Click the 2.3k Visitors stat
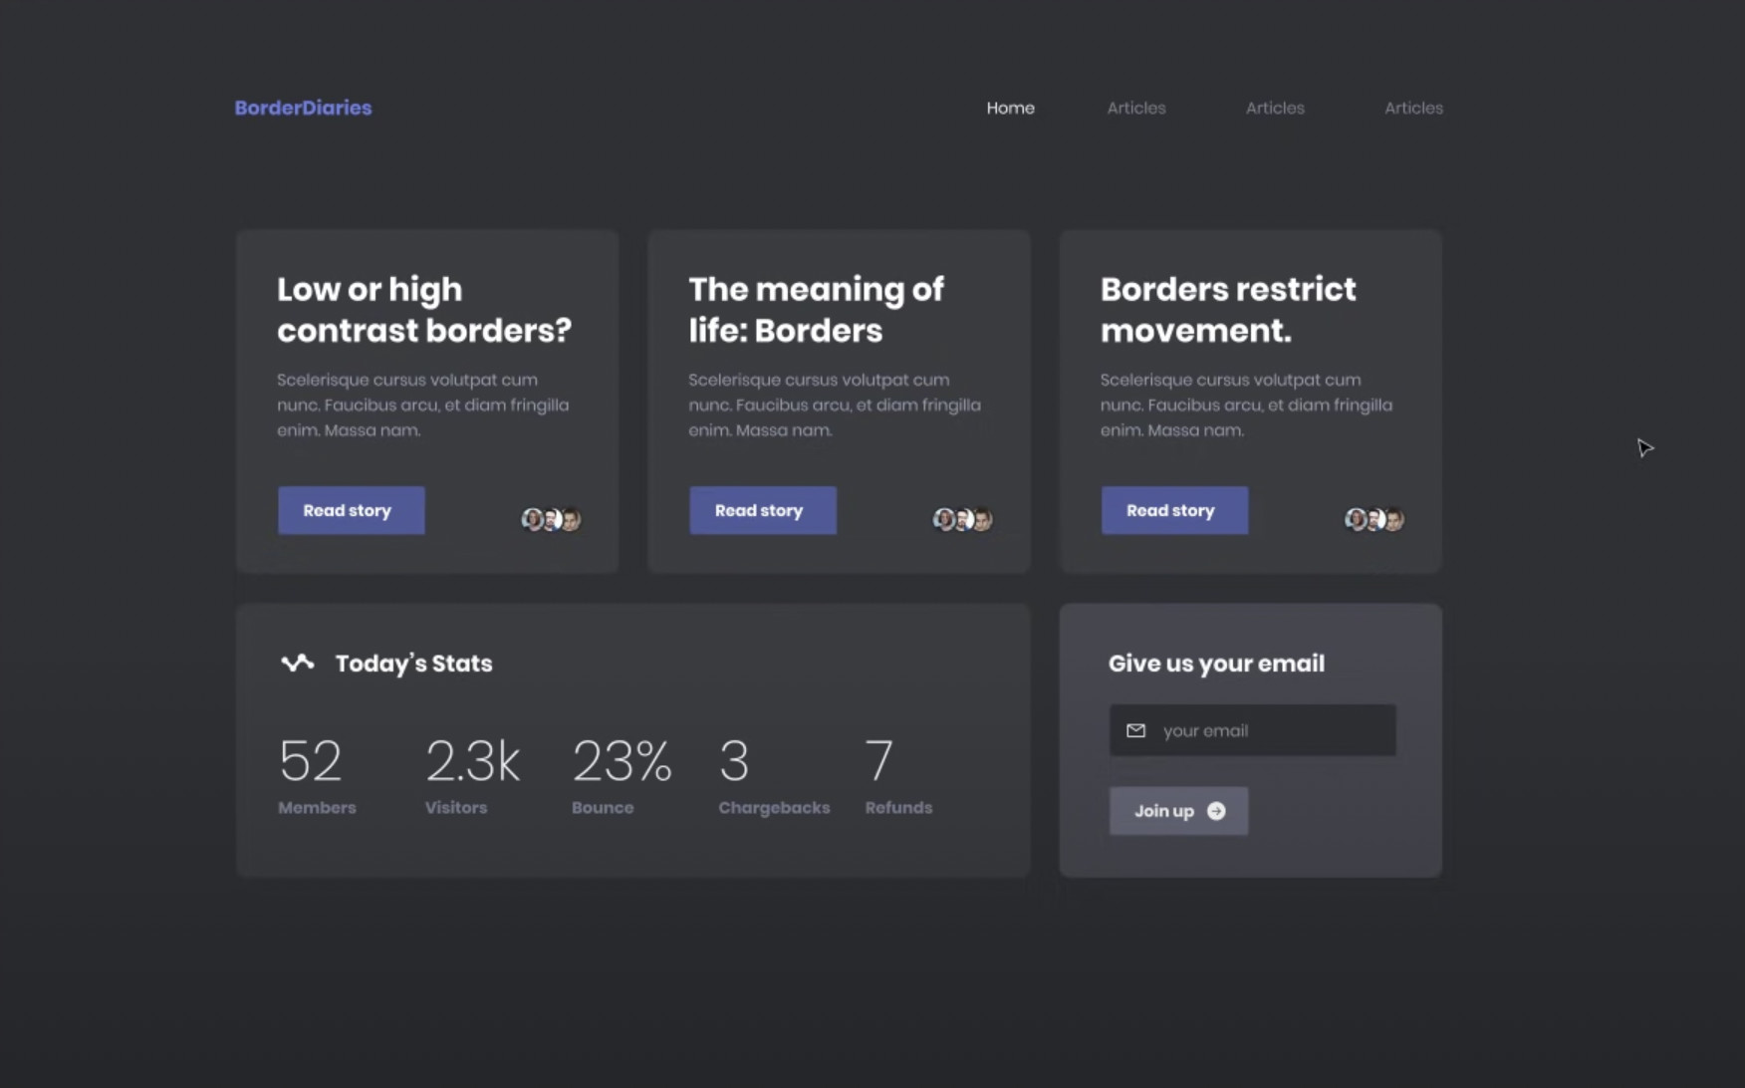Image resolution: width=1745 pixels, height=1088 pixels. [472, 777]
